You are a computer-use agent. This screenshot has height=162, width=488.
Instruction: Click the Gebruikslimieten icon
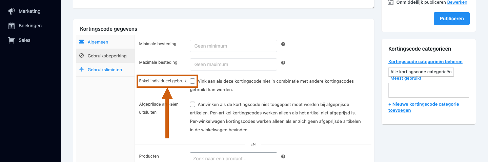click(x=81, y=70)
